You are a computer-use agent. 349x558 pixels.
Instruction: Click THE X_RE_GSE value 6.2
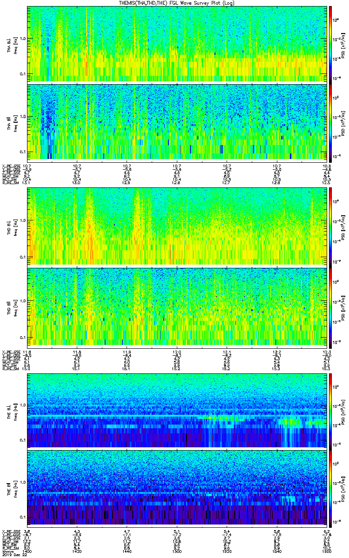tap(326, 531)
